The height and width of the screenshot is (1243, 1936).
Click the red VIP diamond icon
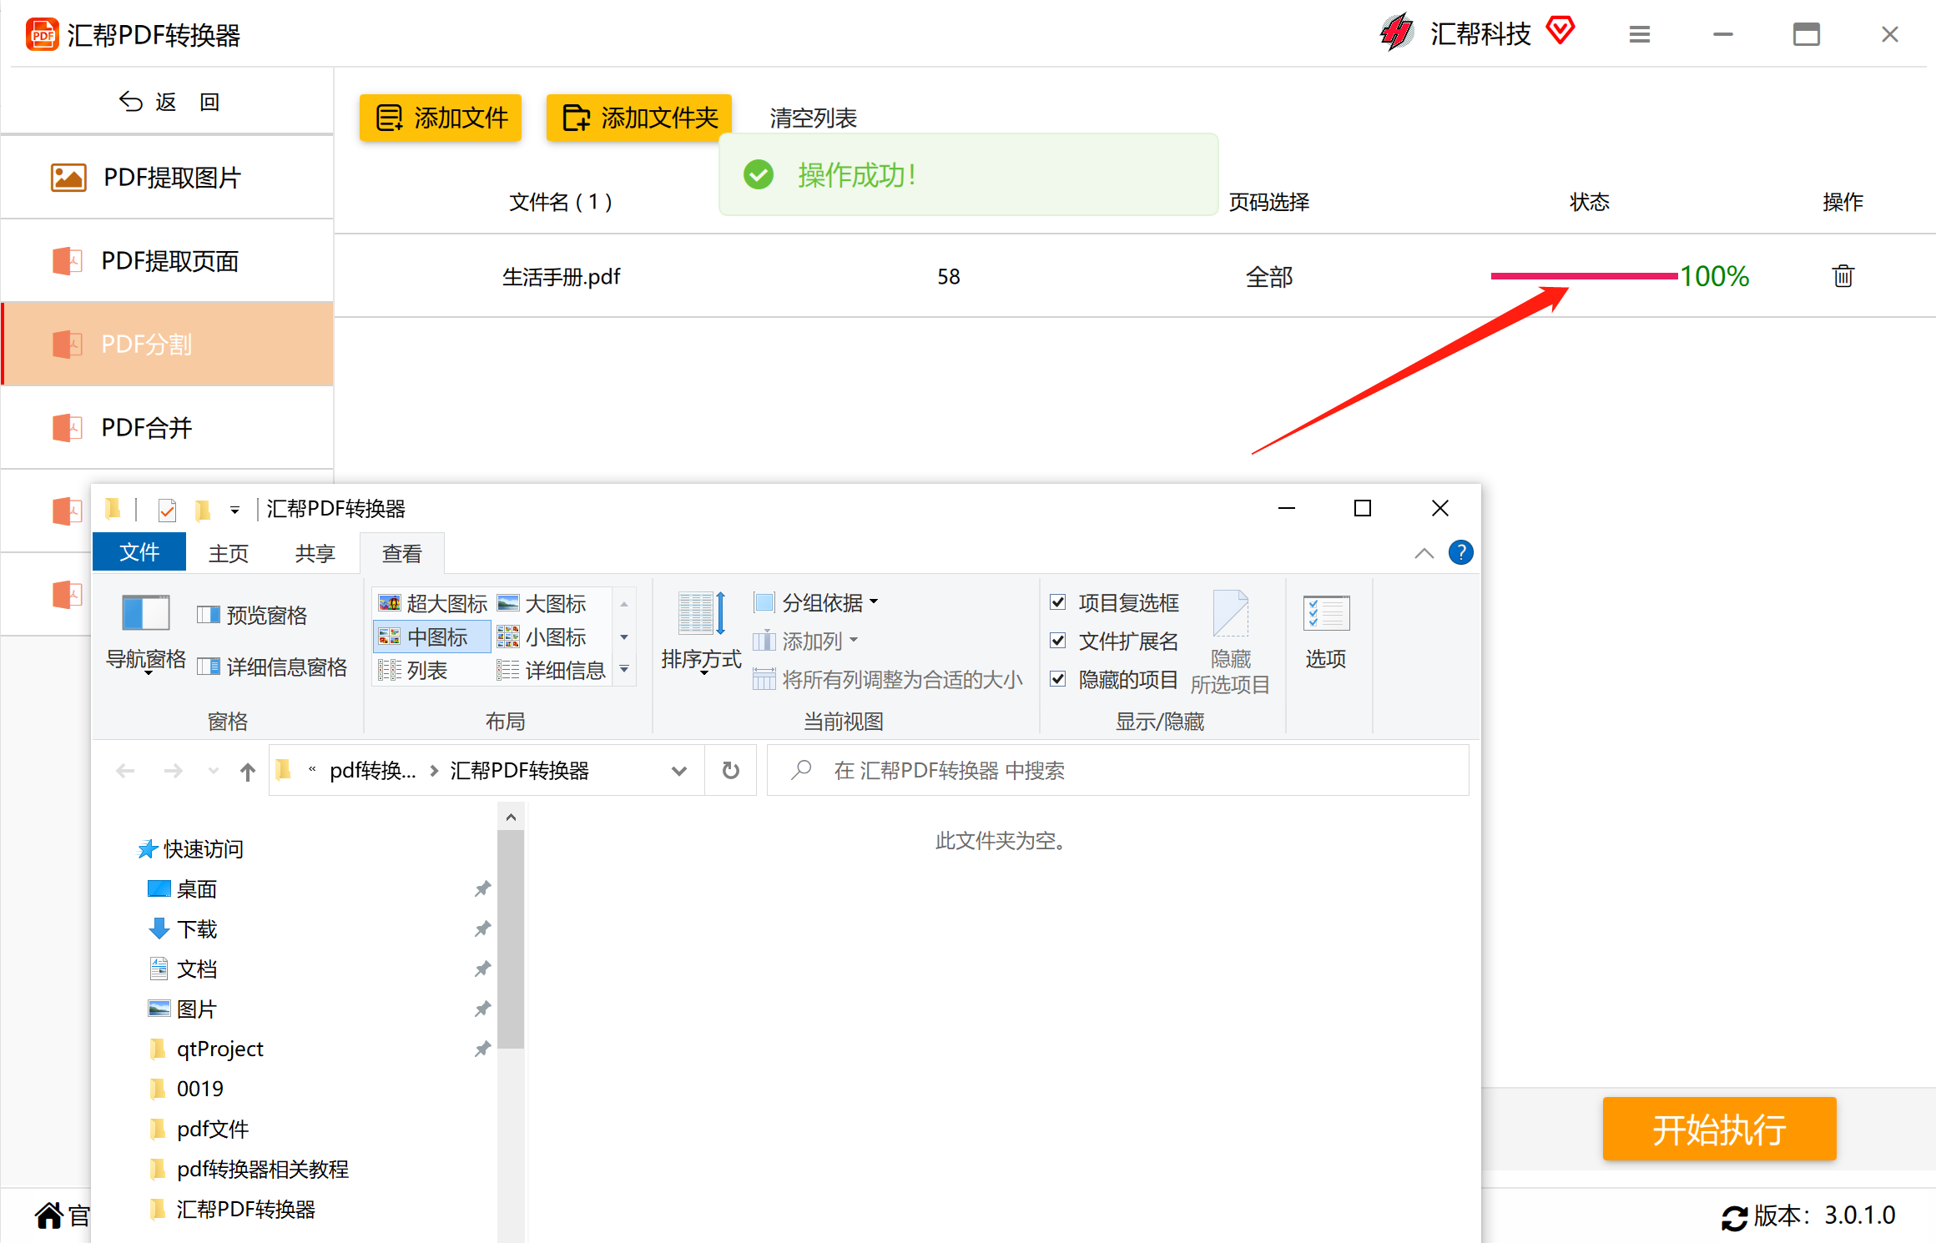(x=1560, y=31)
